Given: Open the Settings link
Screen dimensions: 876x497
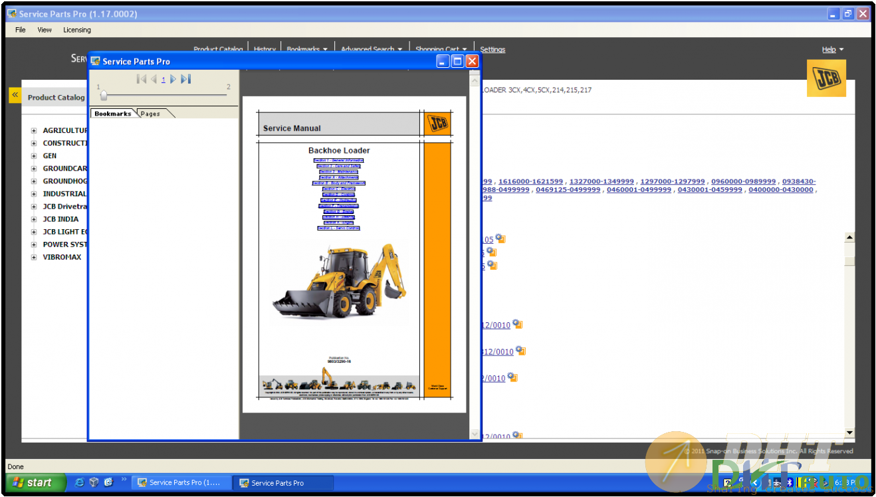Looking at the screenshot, I should click(x=493, y=49).
